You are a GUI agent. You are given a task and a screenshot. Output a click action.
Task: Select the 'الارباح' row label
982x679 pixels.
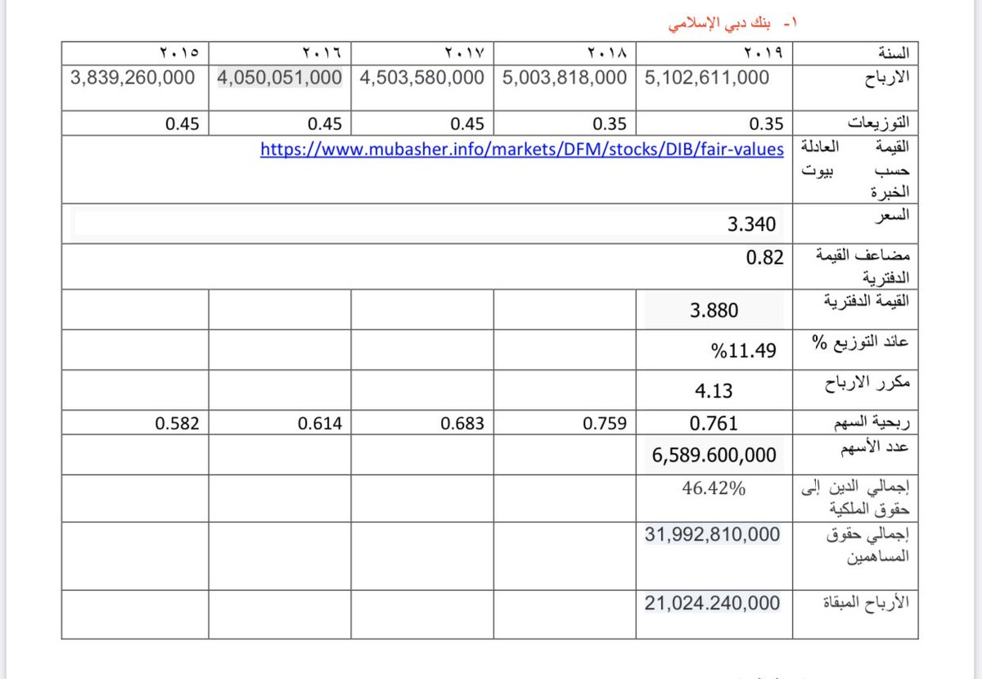886,79
